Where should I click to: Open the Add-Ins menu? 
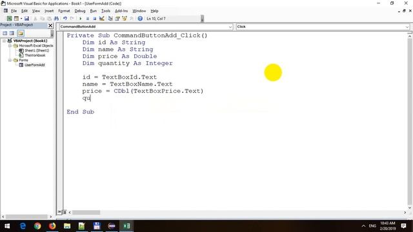click(121, 11)
